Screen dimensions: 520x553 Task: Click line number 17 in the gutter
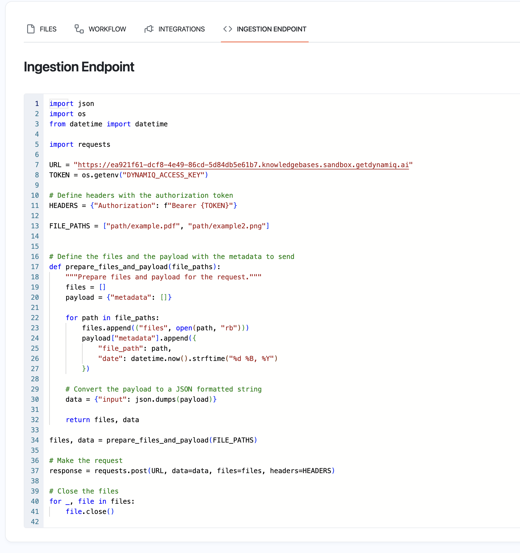[x=35, y=267]
